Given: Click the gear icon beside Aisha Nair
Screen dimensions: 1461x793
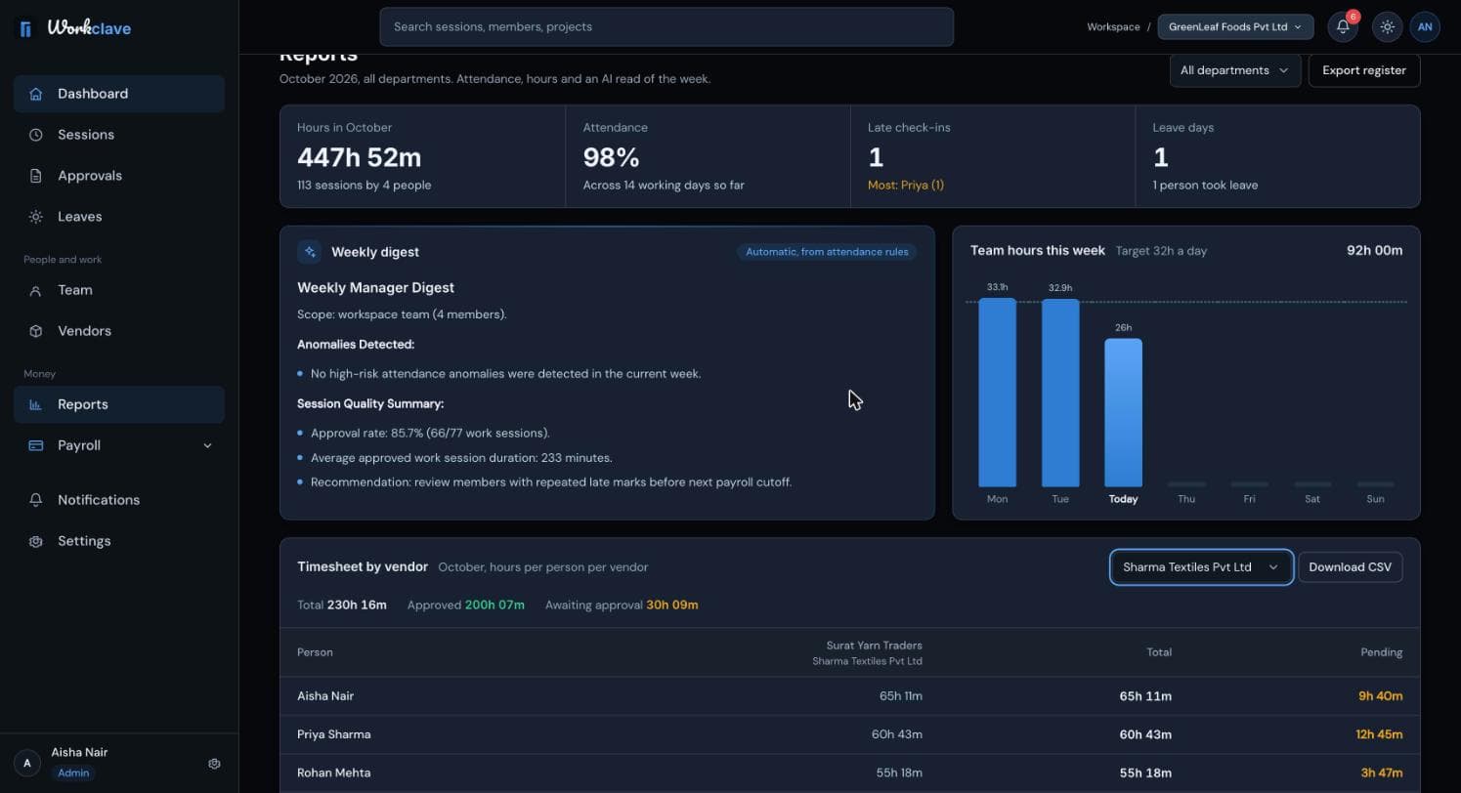Looking at the screenshot, I should coord(214,764).
